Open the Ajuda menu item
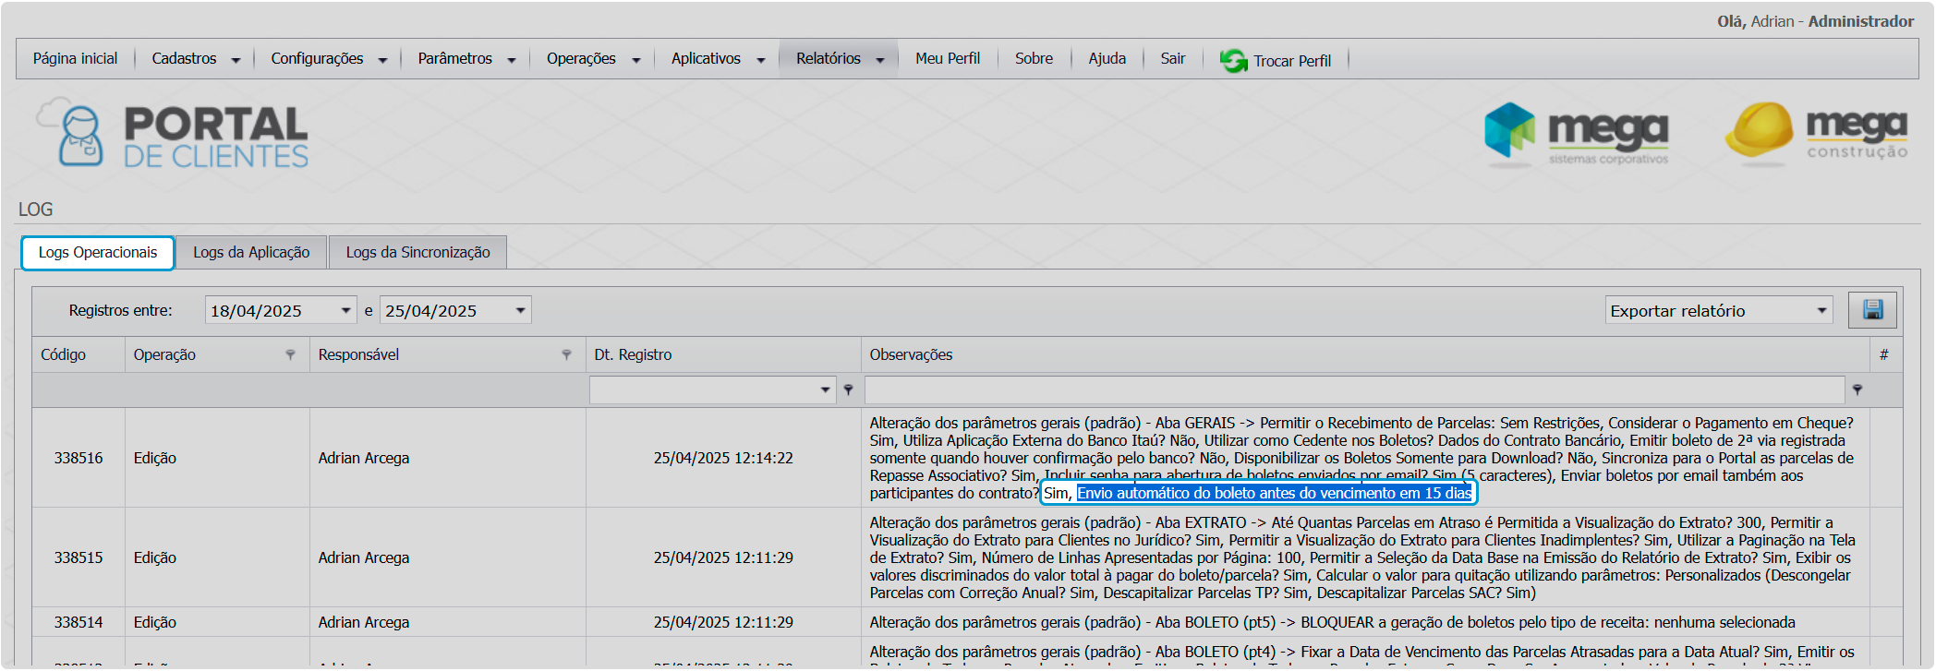This screenshot has width=1936, height=671. point(1107,59)
